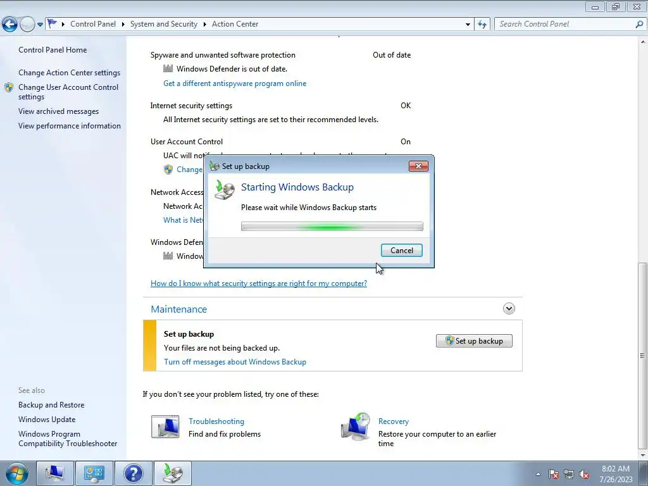This screenshot has height=486, width=648.
Task: Refresh the Action Center page
Action: 482,25
